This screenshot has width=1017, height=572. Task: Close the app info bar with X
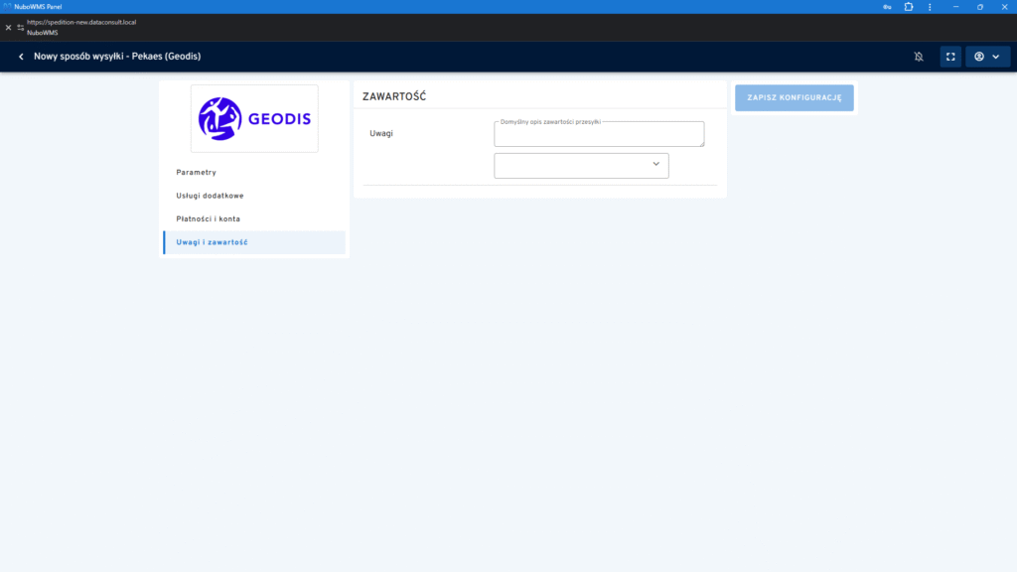(x=8, y=27)
